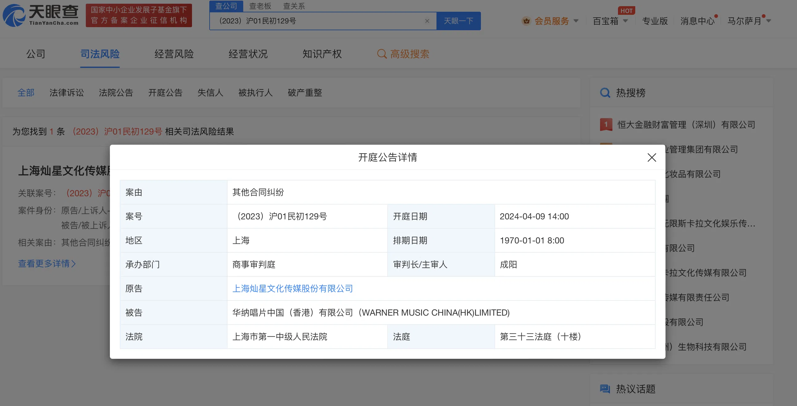Expand the 会员服务 dropdown arrow
This screenshot has width=797, height=406.
[576, 21]
